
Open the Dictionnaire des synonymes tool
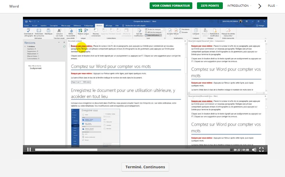(x=39, y=32)
